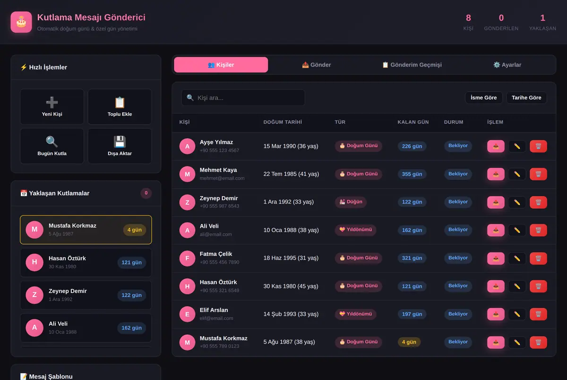
Task: Click the Dışa Aktar quick action
Action: 120,146
